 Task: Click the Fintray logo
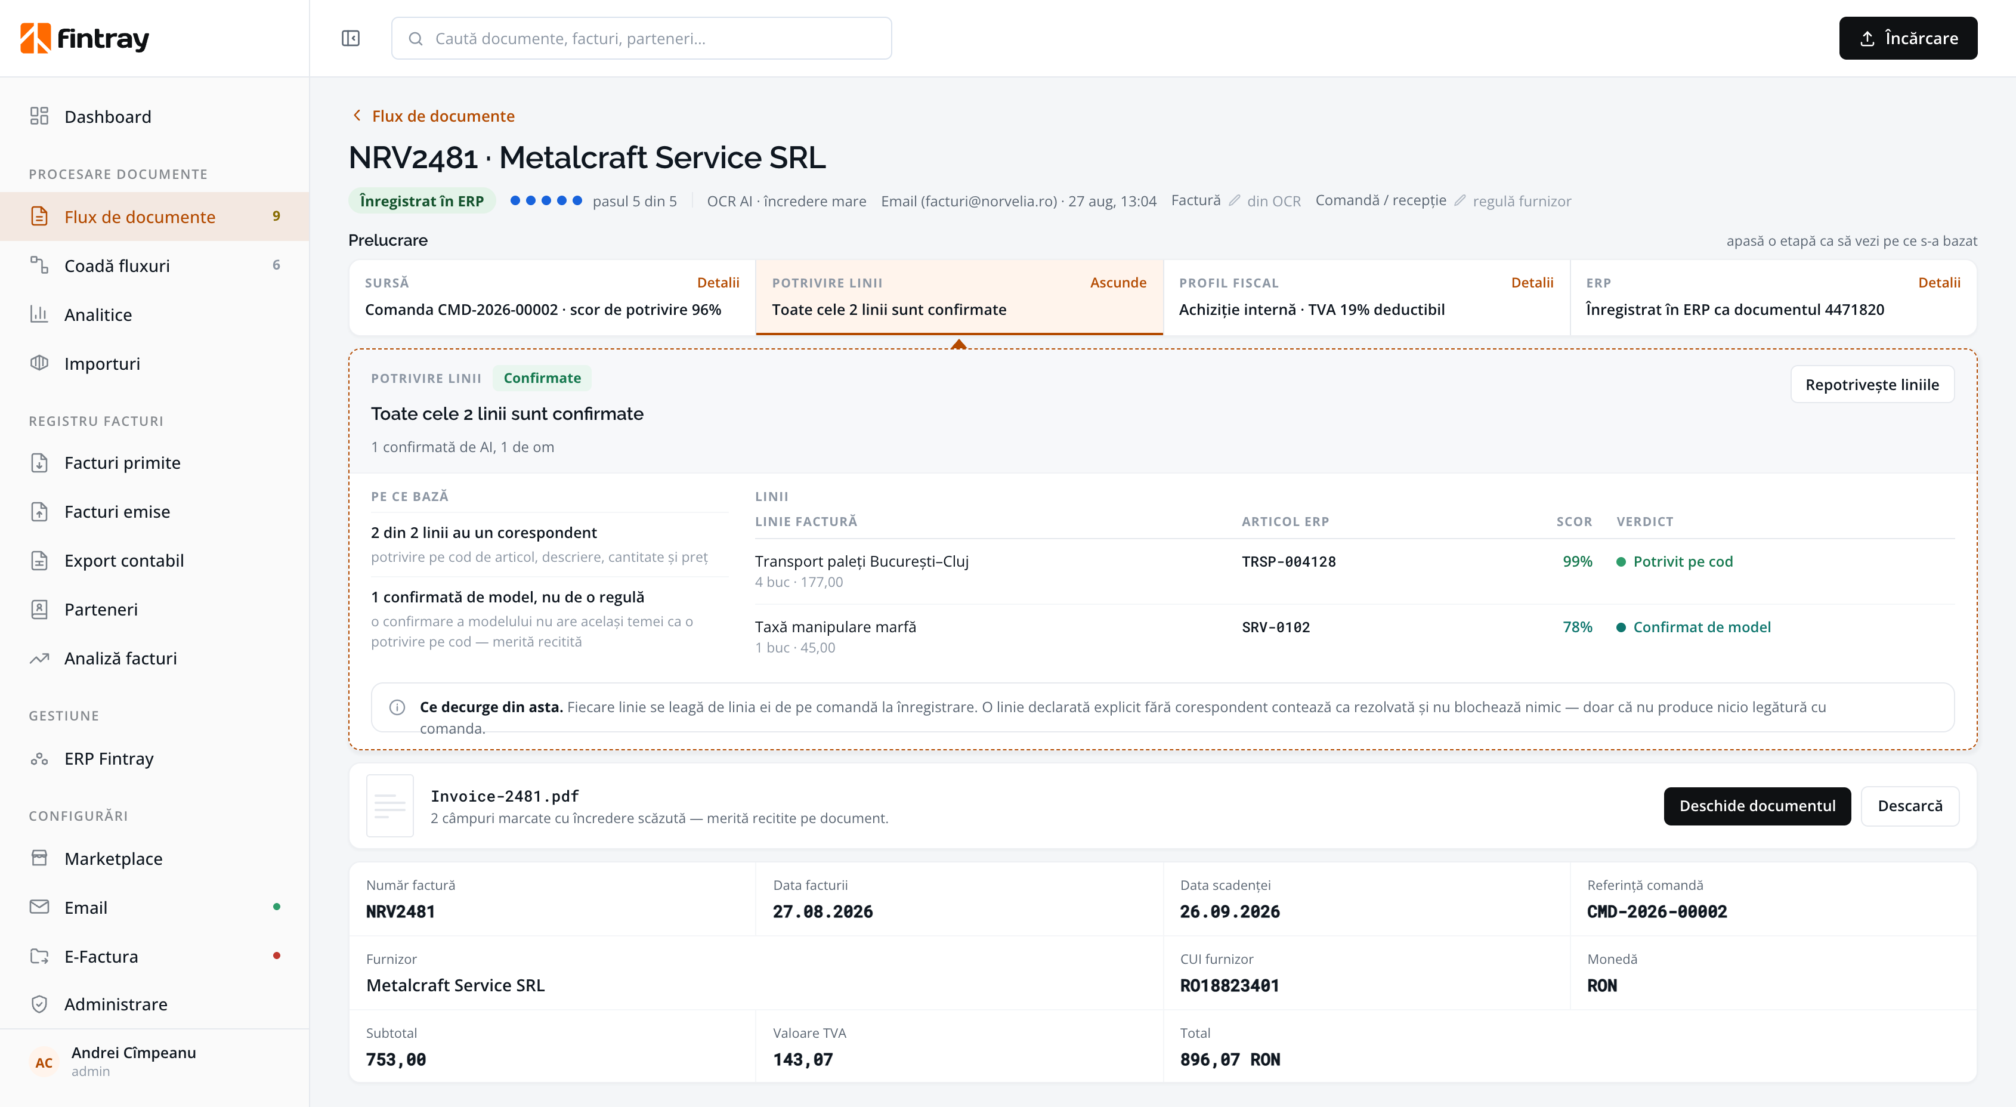pos(85,38)
